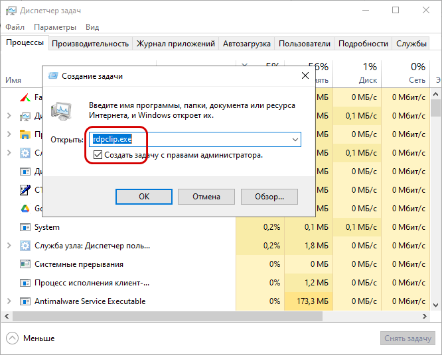
Task: Switch to the Производительность tab
Action: coord(90,44)
